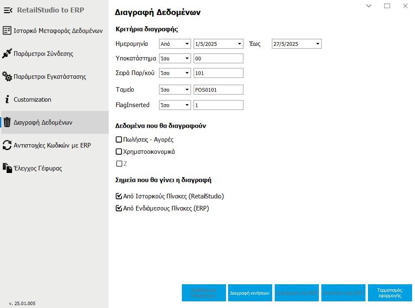Open Αντιστοιχίες Κωδικών με ERP menu item
Image resolution: width=415 pixels, height=308 pixels.
52,145
